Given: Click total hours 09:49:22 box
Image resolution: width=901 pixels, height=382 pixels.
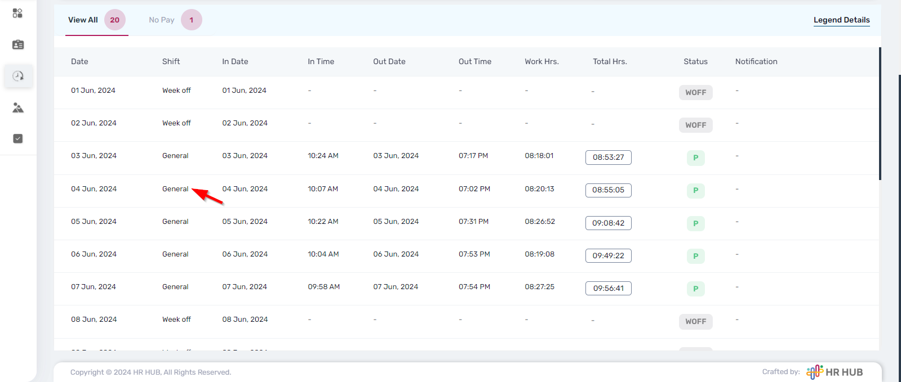Looking at the screenshot, I should 608,255.
